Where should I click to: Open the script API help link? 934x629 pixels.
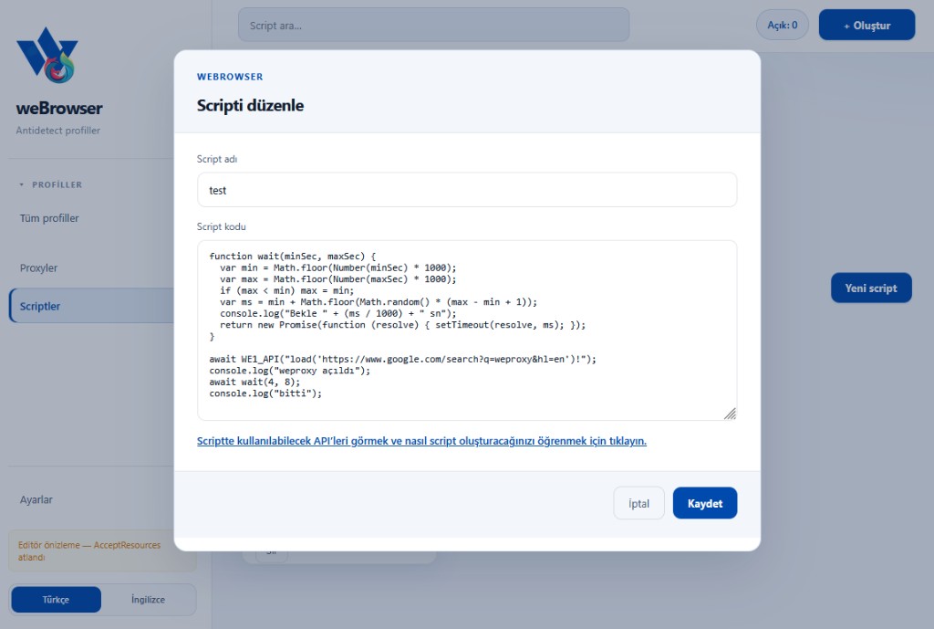tap(421, 441)
